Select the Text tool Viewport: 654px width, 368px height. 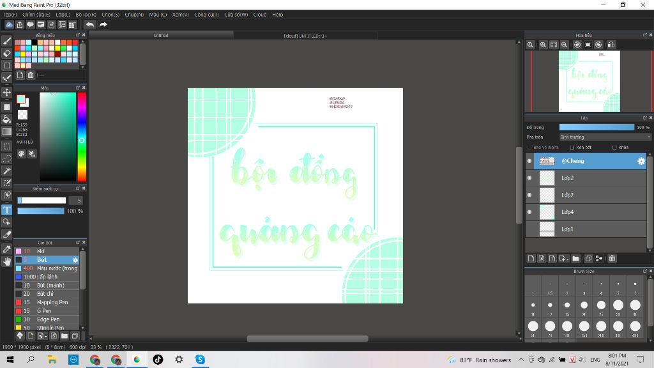click(6, 210)
